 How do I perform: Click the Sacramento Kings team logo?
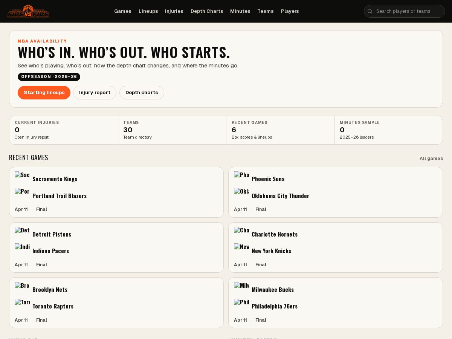click(x=22, y=179)
